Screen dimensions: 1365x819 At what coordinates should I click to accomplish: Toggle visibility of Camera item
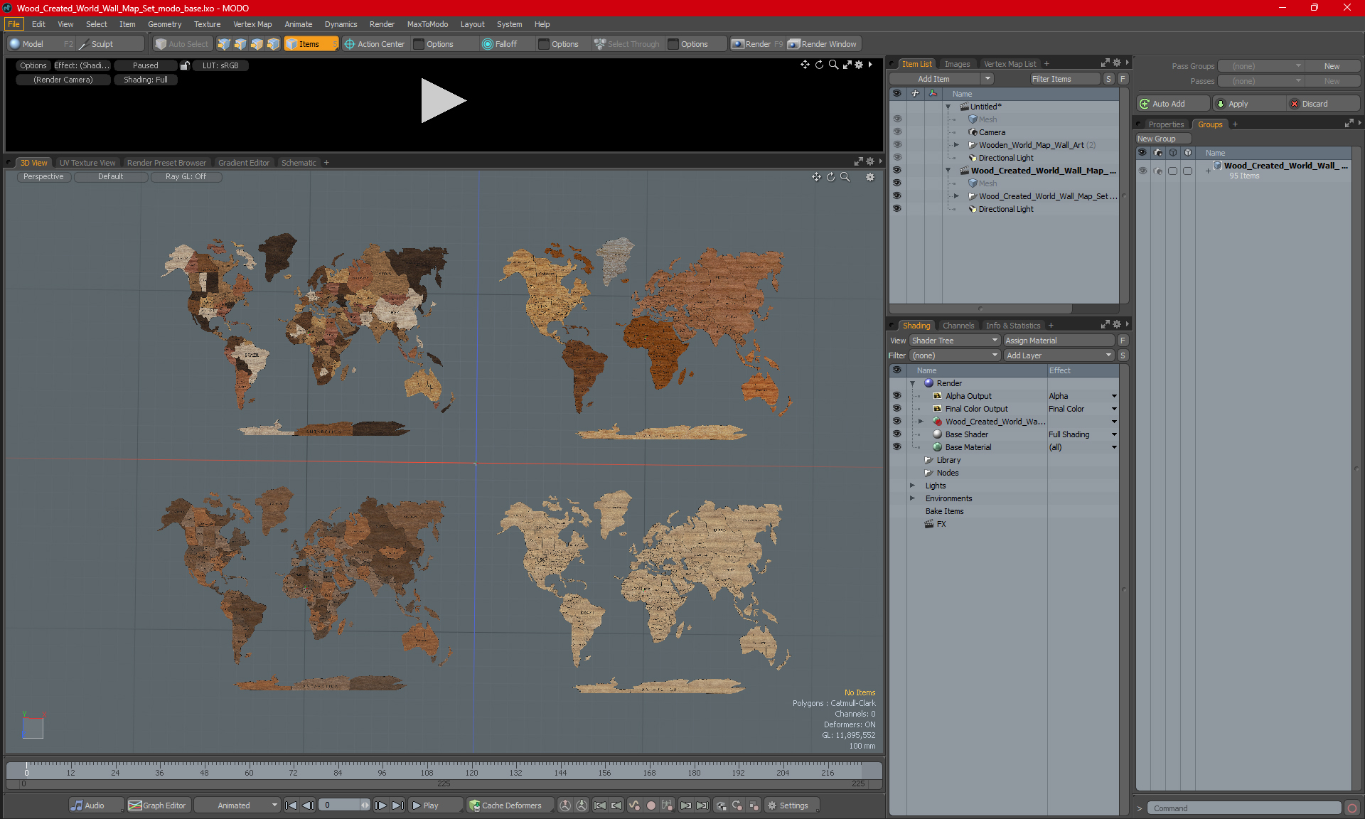[897, 132]
